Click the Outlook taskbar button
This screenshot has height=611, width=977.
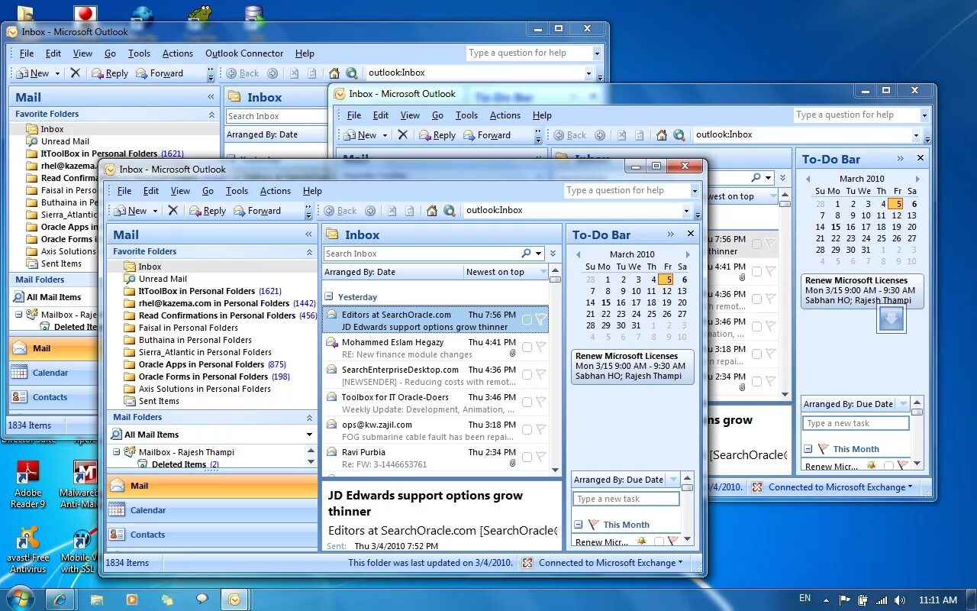[x=235, y=600]
